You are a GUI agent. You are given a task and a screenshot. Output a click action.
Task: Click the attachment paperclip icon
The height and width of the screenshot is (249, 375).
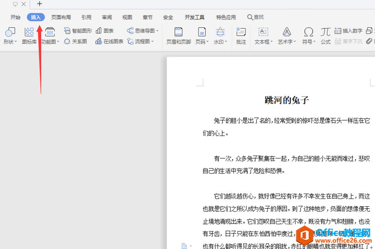coord(369,41)
